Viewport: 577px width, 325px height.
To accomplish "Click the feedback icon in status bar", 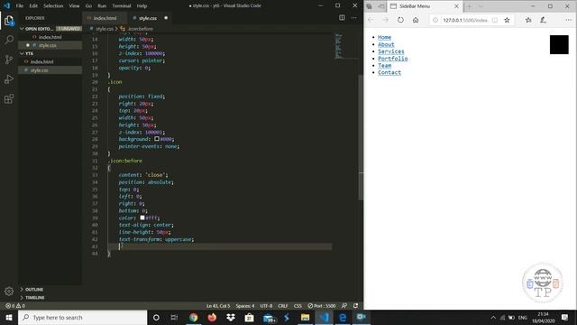I will [x=344, y=306].
